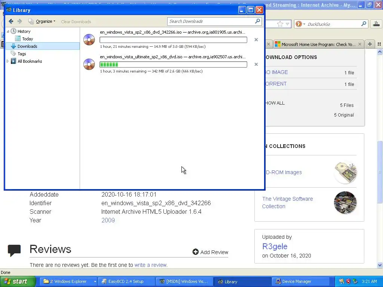Click the Search Downloads magnifier icon
Screen dimensions: 383x287
pos(257,21)
